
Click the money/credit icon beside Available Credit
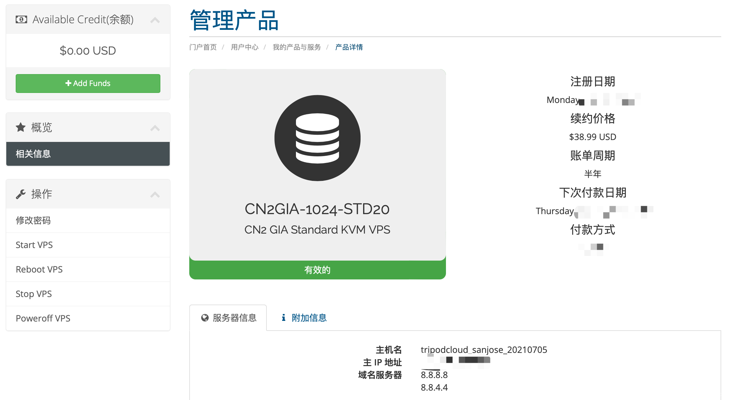coord(21,19)
